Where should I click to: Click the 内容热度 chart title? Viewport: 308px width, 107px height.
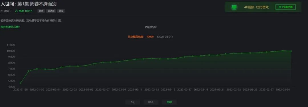click(x=151, y=27)
